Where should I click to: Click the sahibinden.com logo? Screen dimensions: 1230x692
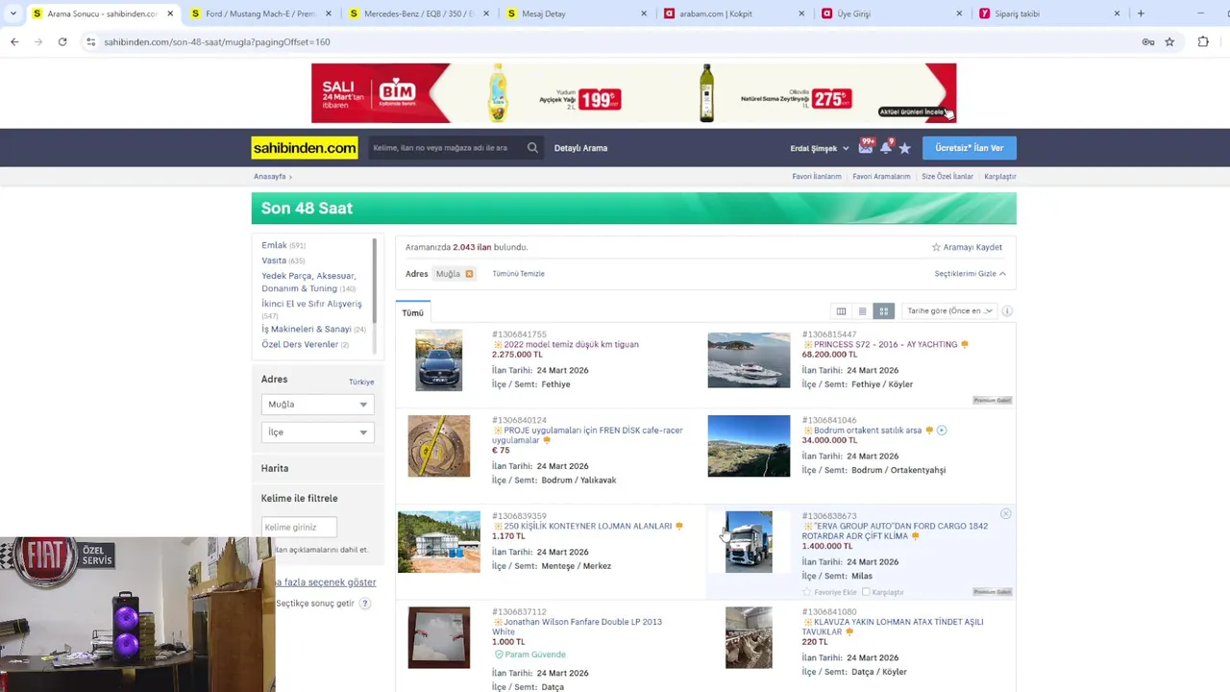[305, 148]
